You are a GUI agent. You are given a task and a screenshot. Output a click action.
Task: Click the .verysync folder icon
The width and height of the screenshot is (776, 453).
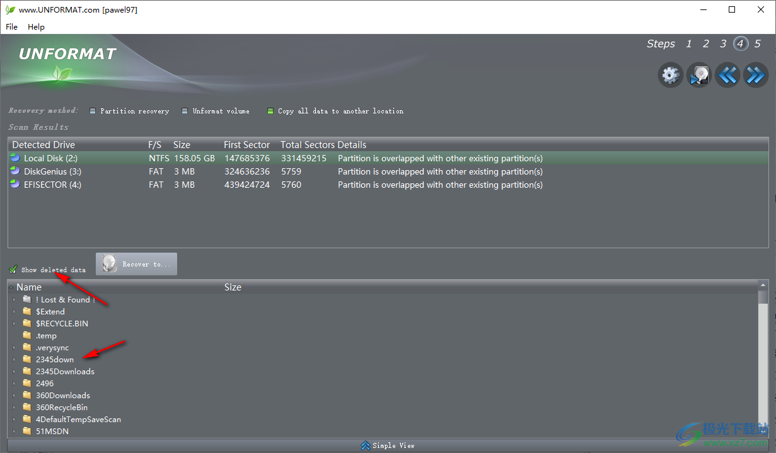[x=26, y=347]
